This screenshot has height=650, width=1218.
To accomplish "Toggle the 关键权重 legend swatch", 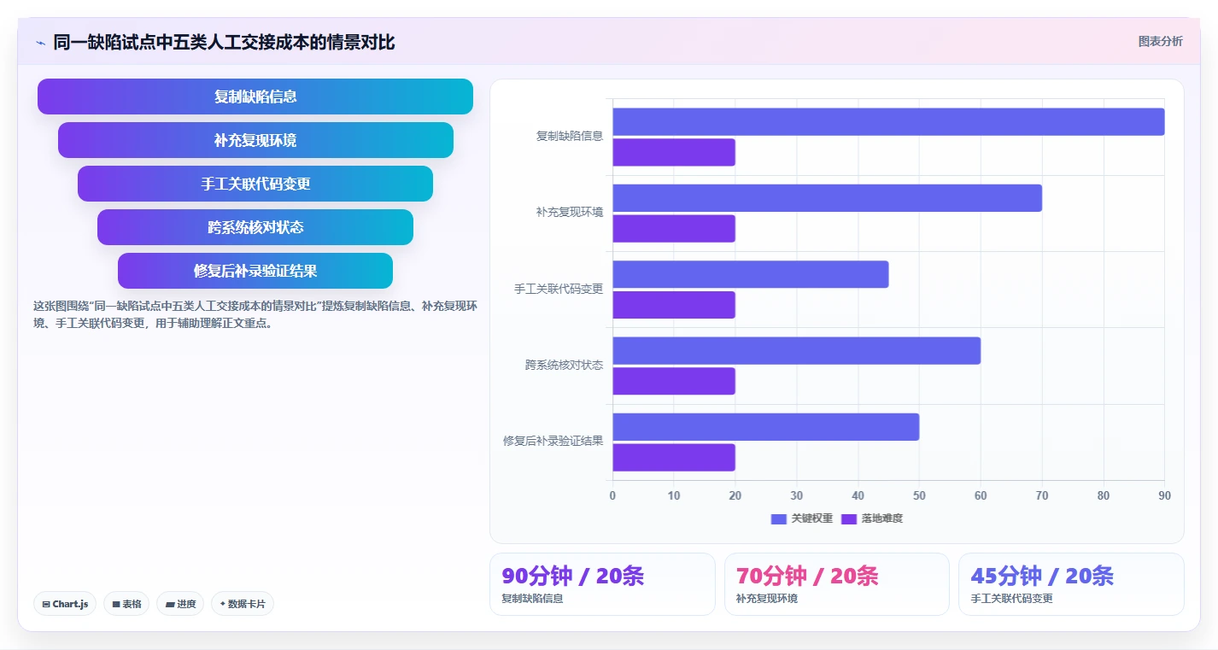I will coord(778,518).
